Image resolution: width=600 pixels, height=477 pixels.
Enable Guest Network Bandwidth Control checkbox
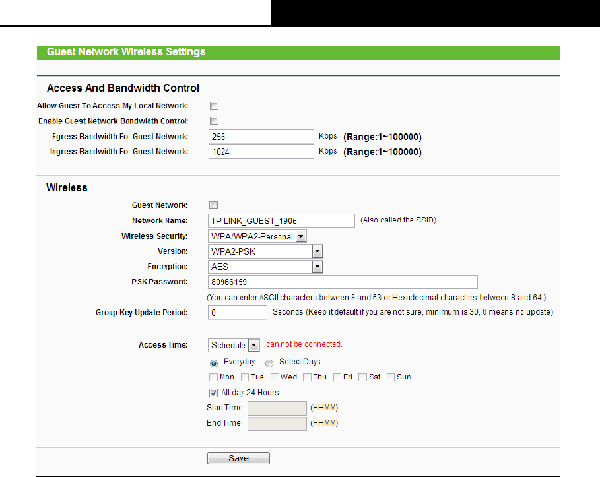tap(215, 121)
